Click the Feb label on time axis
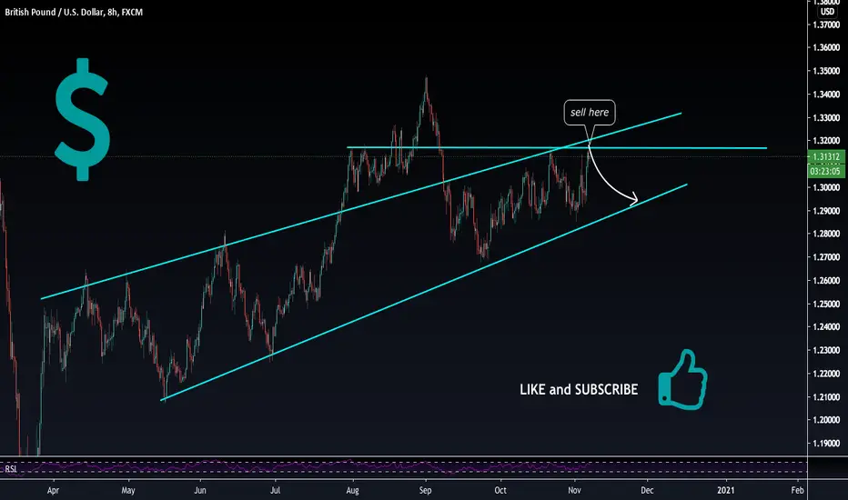 797,491
